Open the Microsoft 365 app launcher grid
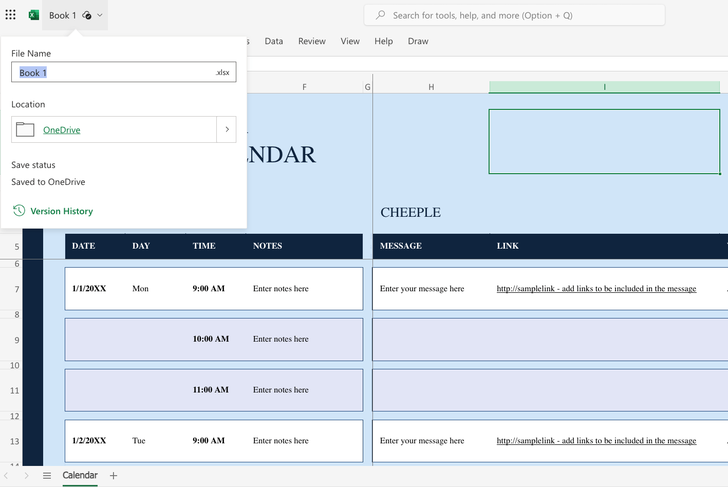Image resolution: width=728 pixels, height=487 pixels. click(x=10, y=14)
